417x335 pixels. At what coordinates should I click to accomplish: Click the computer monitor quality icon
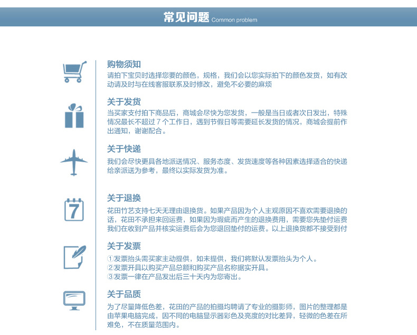click(74, 300)
